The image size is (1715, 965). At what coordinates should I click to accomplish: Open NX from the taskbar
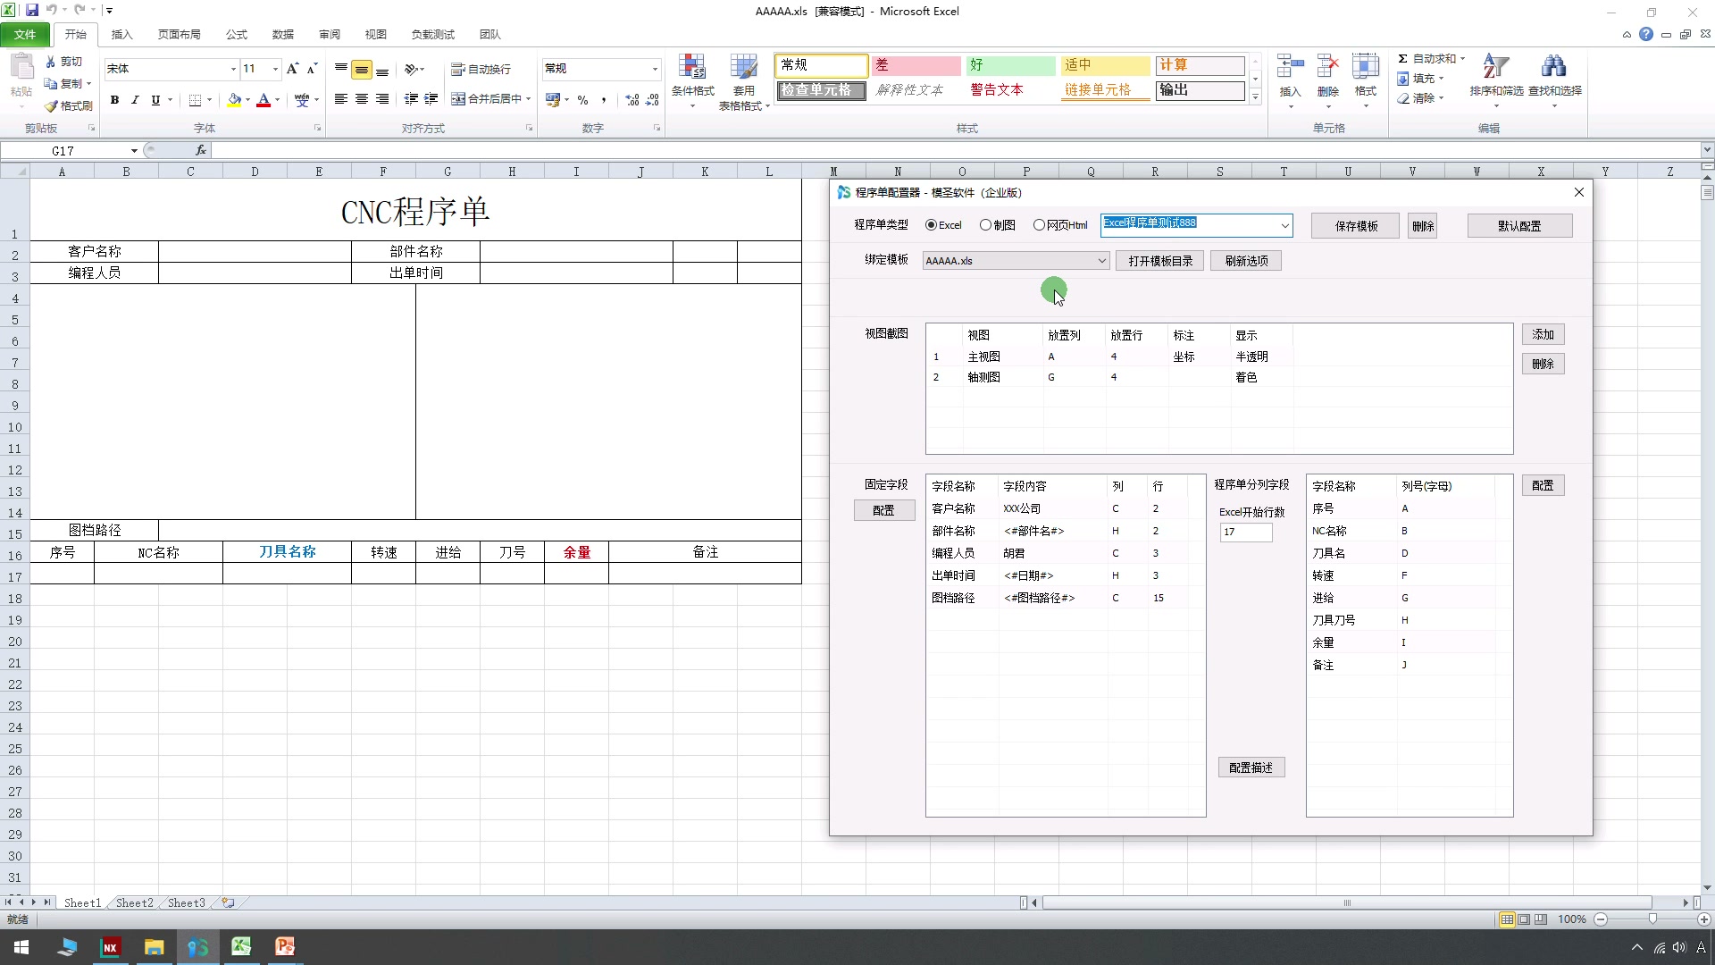coord(110,947)
